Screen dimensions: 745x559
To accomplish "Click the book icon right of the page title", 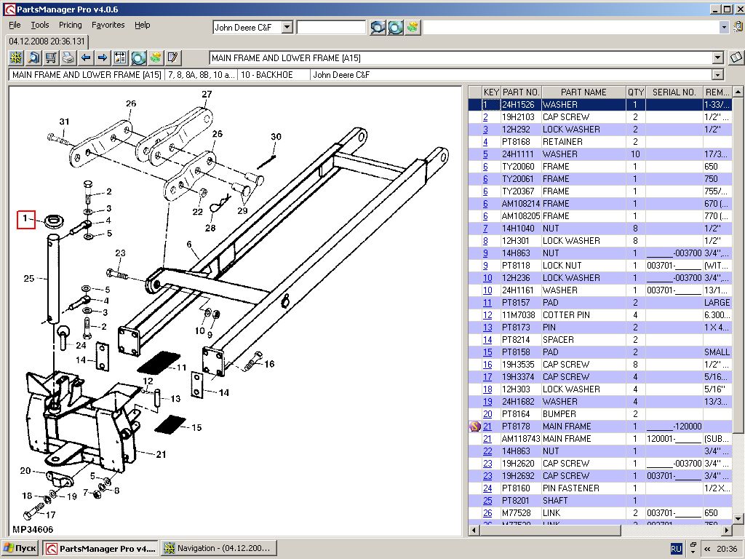I will (x=736, y=58).
